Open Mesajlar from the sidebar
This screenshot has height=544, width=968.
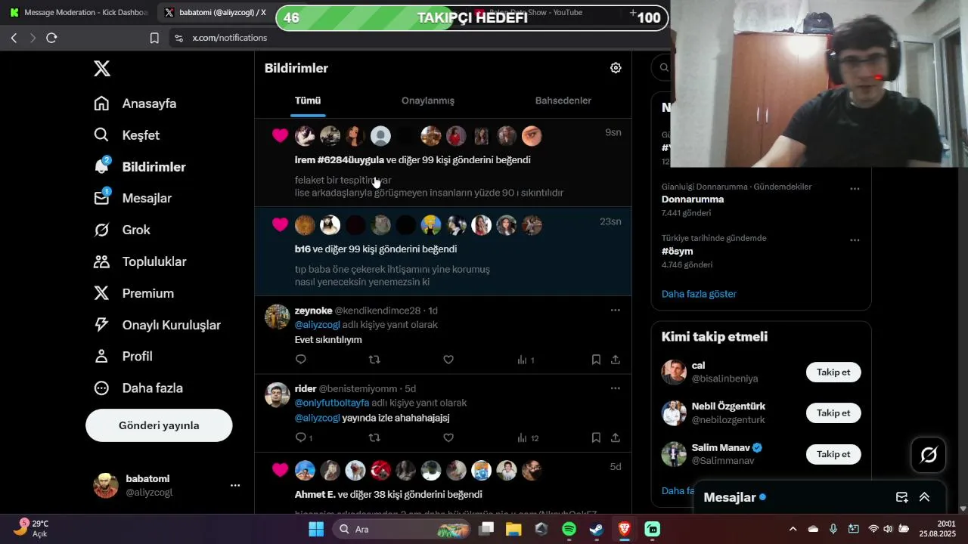point(132,198)
